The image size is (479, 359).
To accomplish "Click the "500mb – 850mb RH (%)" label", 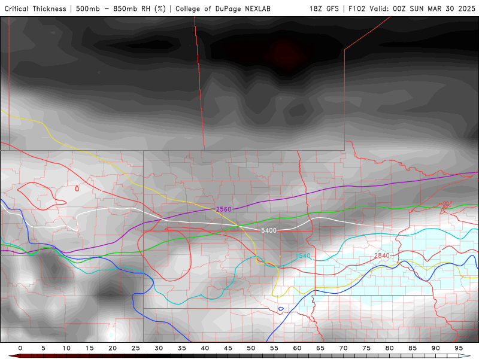I will (121, 8).
